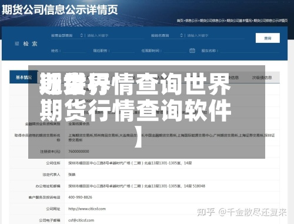294x224 pixels.
Task: Select the 办公地址和邮编 address ending in 518048
Action: coord(136,186)
